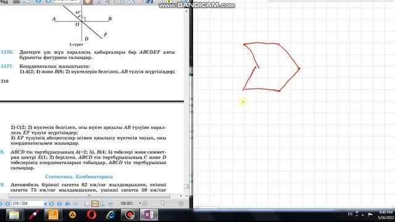
Task: Click the PDF horizontal scrollbar thumb
Action: [89, 195]
